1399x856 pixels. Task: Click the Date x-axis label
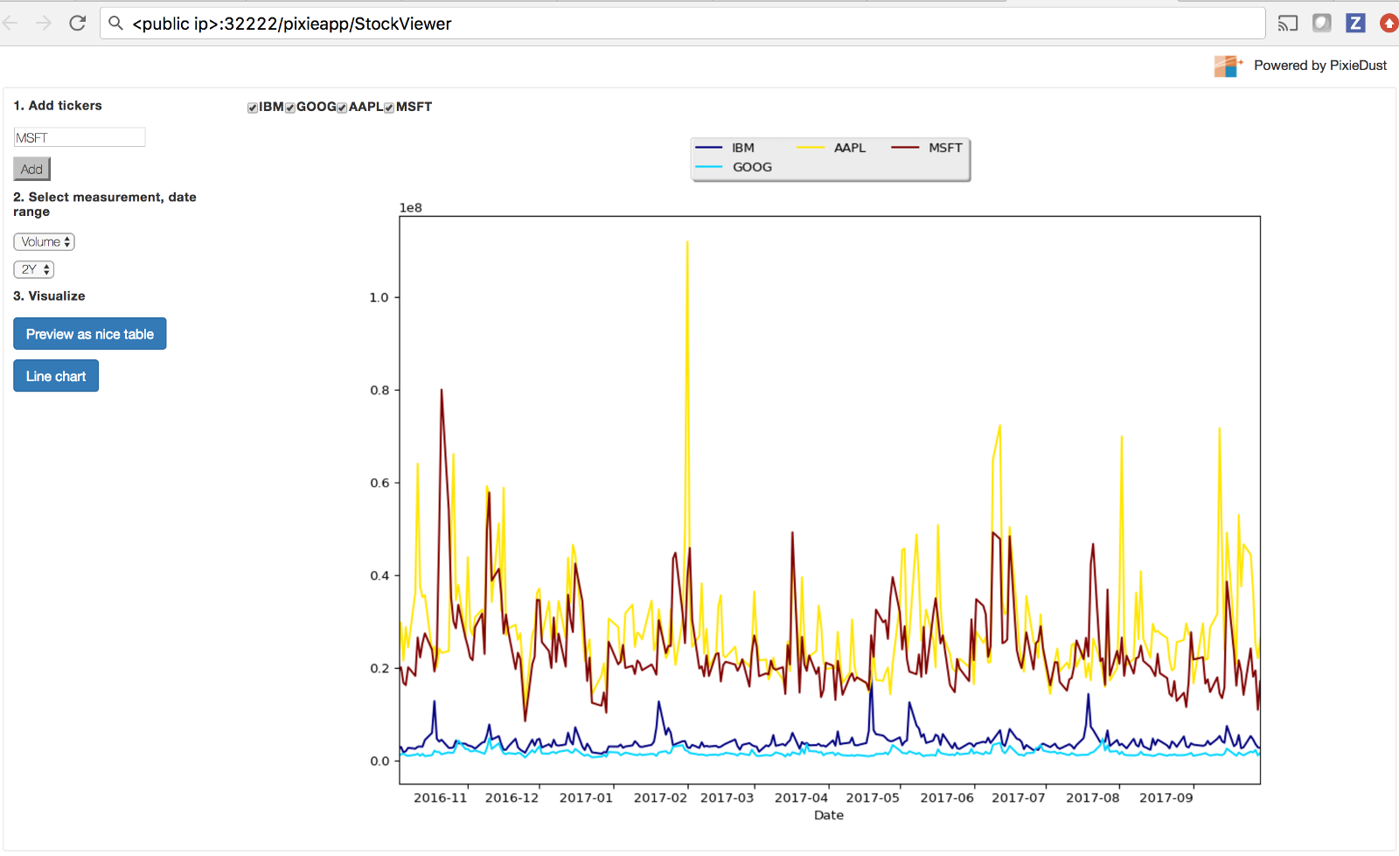pyautogui.click(x=829, y=815)
